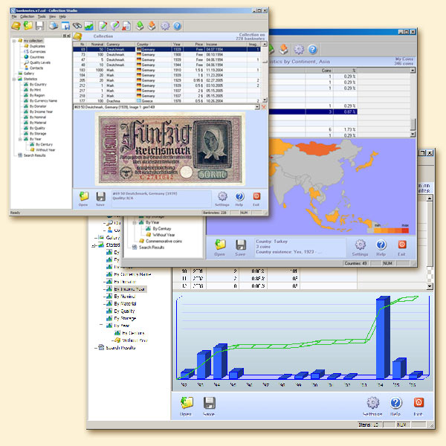Sort banknotes list by Currency column header

pos(120,44)
